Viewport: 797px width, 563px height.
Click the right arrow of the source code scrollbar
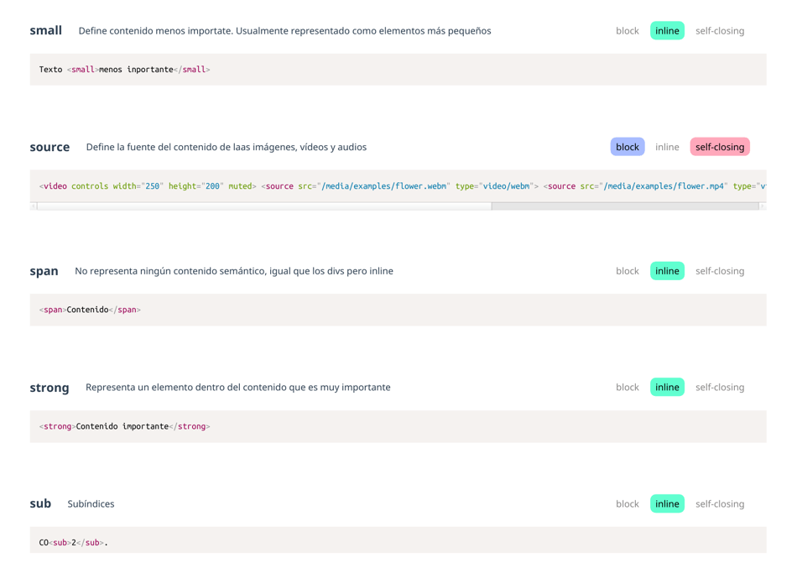tap(763, 206)
